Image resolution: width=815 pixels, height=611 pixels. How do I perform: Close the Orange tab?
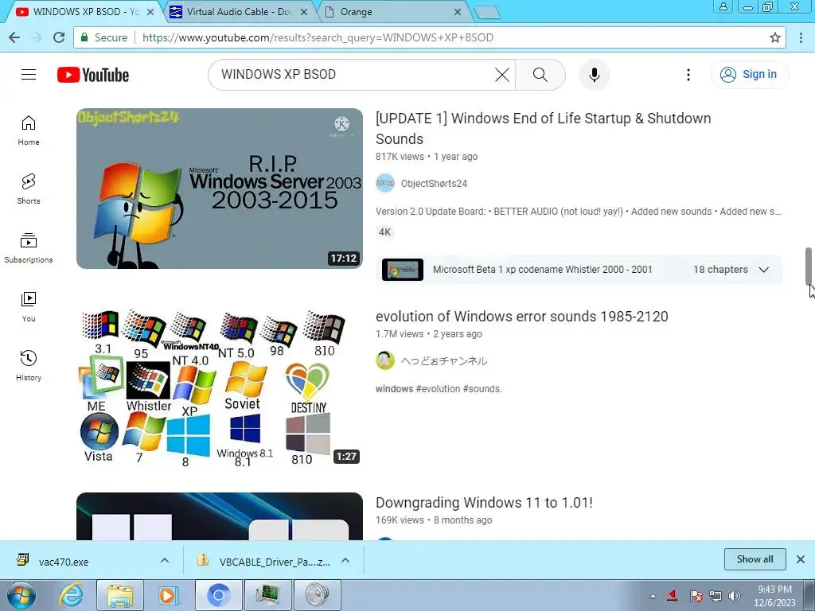point(458,12)
